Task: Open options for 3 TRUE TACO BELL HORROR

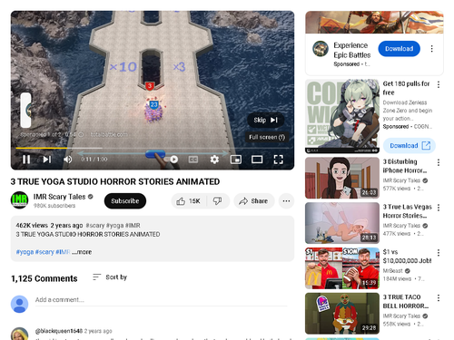Action: (439, 298)
